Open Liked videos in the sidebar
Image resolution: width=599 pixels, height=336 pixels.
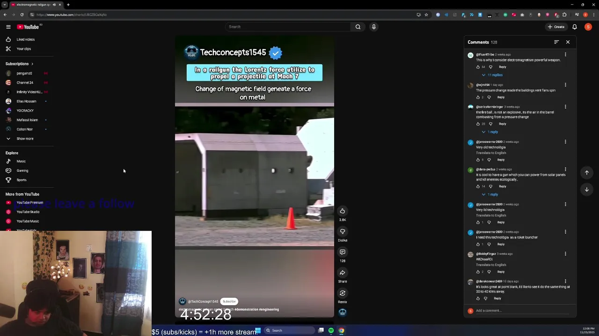[27, 39]
